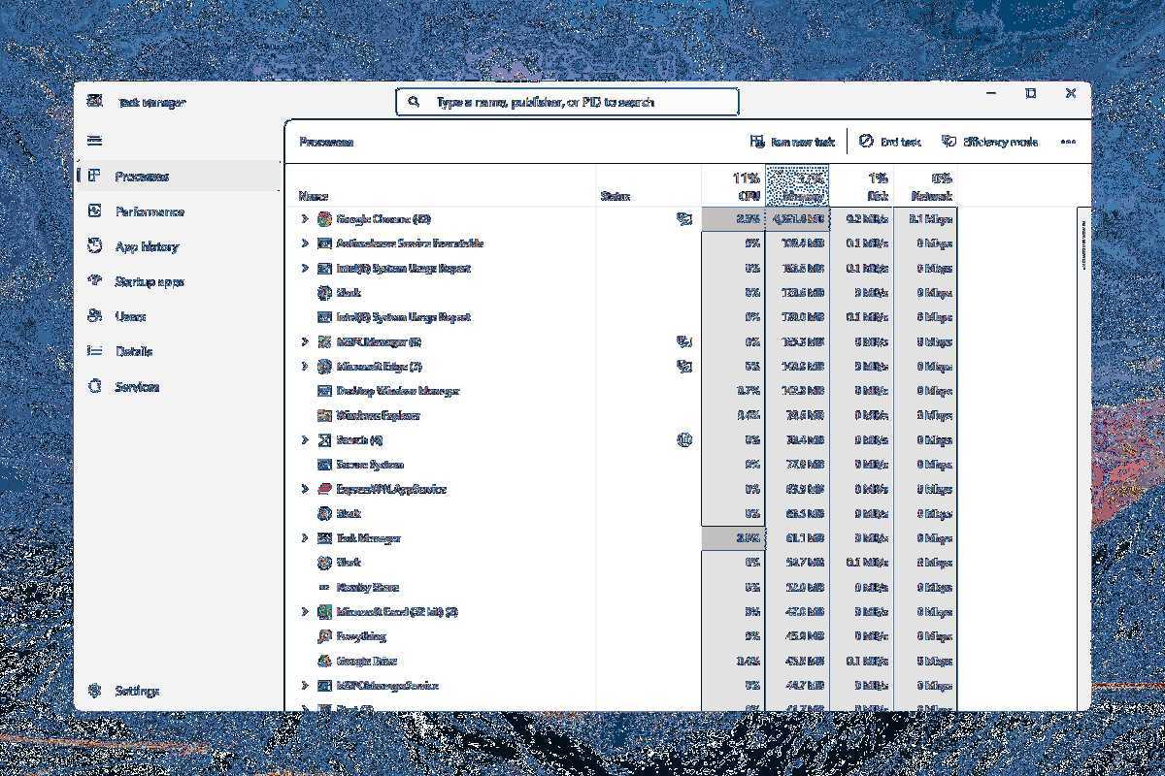
Task: Open the hamburger navigation menu
Action: coord(94,141)
